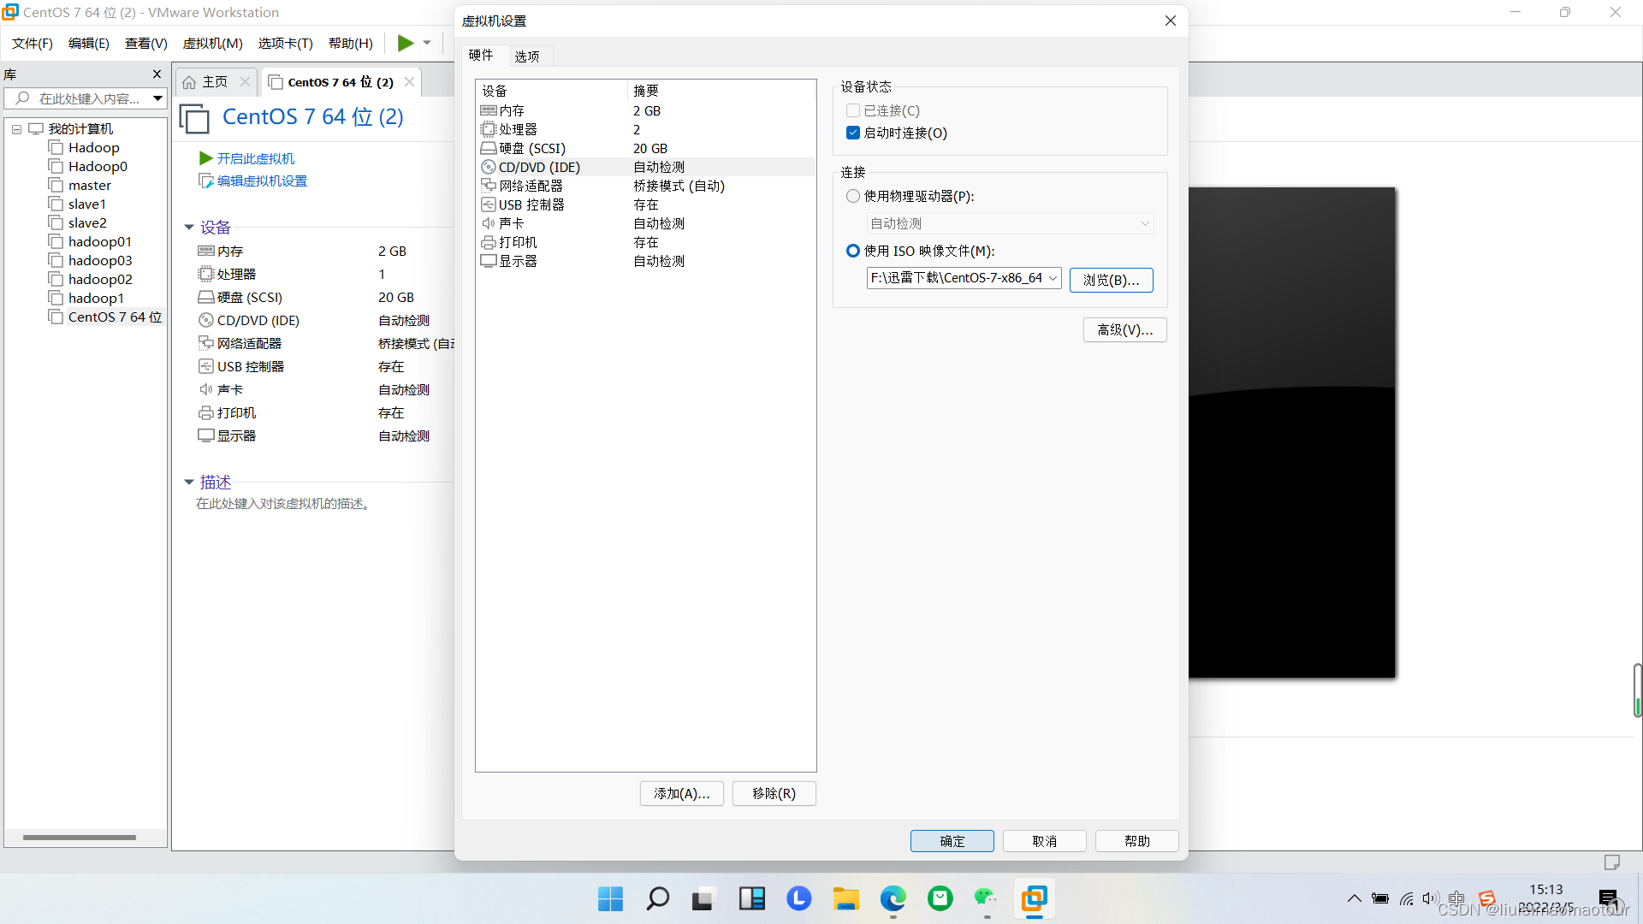This screenshot has width=1643, height=924.
Task: Click the green power-on arrow in toolbar
Action: tap(404, 43)
